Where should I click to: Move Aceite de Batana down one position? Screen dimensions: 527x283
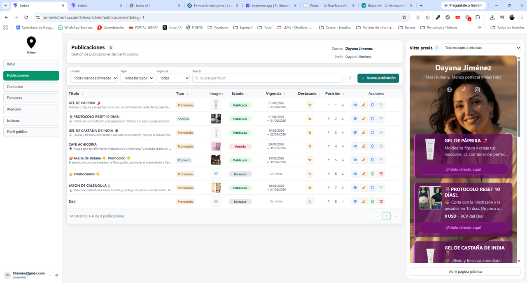coord(343,160)
